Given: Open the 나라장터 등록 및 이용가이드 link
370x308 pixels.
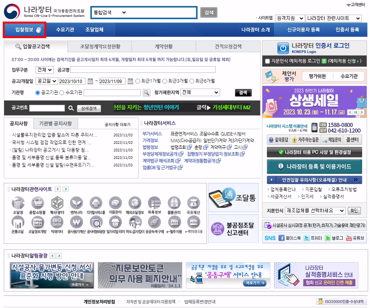Looking at the screenshot, I should [314, 167].
